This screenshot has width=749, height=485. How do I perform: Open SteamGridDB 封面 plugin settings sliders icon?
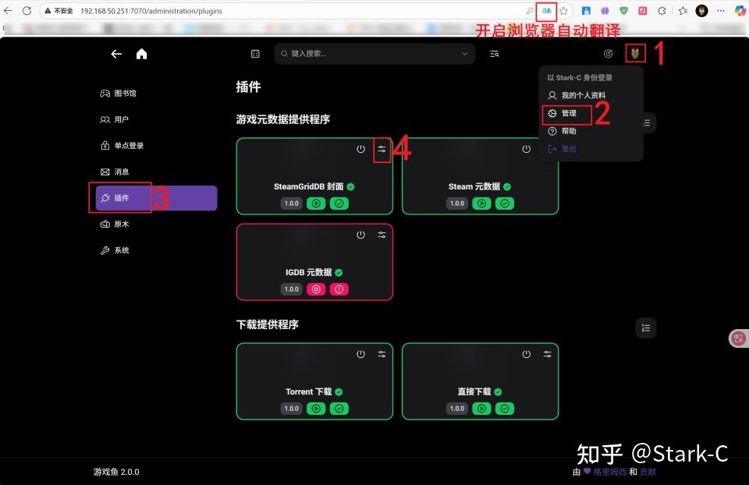(382, 149)
